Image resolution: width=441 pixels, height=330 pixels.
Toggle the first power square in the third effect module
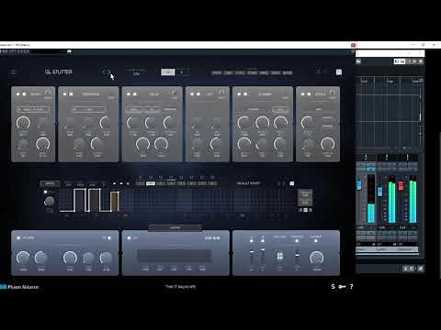[x=129, y=93]
